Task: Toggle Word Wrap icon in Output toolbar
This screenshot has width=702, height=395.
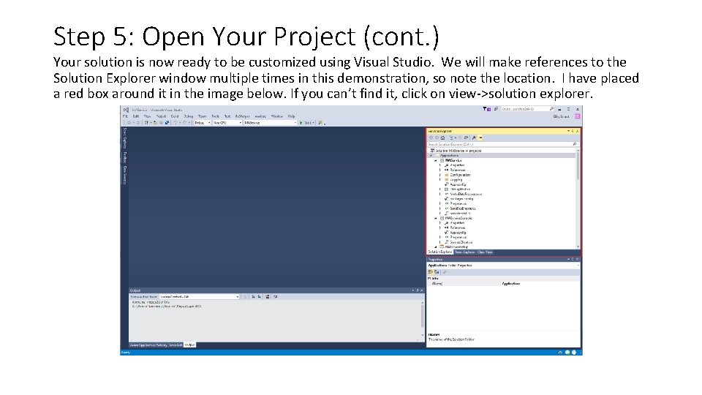Action: point(276,296)
